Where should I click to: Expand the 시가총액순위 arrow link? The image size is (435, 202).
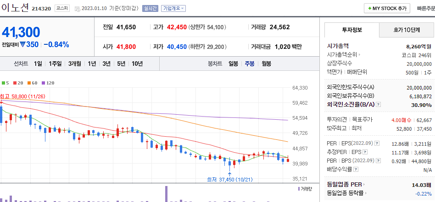360,55
